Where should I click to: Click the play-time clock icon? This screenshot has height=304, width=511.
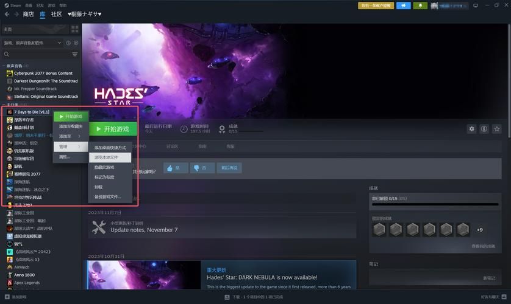point(184,129)
